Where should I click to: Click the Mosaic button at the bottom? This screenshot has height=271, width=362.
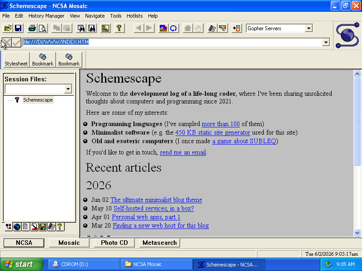point(69,243)
